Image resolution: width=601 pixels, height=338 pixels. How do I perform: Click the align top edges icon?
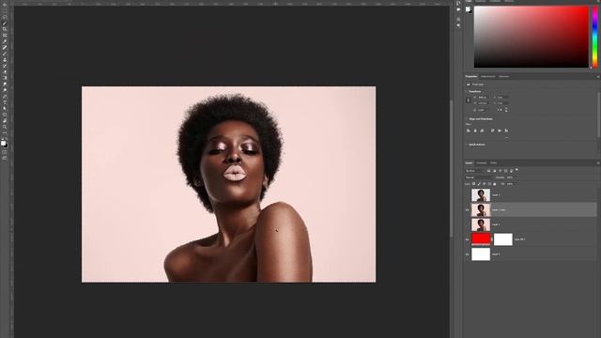coord(492,131)
